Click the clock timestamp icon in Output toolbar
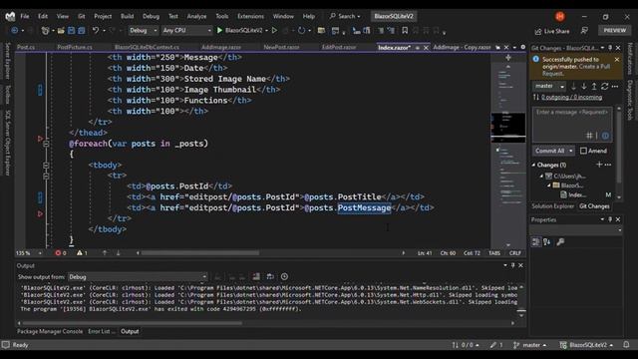 click(284, 277)
